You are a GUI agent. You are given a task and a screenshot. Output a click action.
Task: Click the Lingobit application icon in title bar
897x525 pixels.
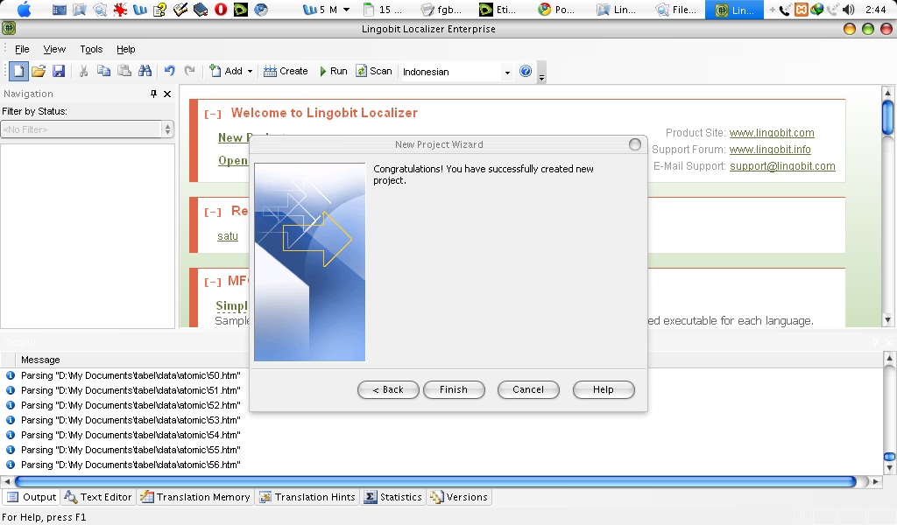coord(9,28)
